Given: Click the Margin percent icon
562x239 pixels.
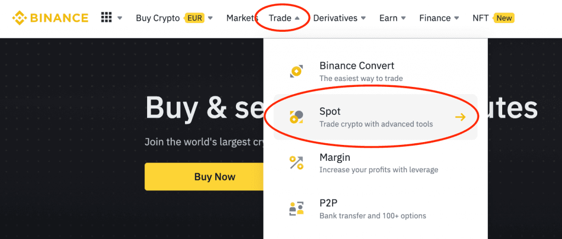Looking at the screenshot, I should 296,162.
